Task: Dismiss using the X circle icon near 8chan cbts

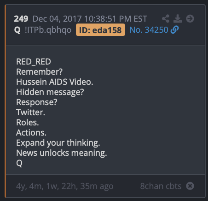Action: [190, 186]
